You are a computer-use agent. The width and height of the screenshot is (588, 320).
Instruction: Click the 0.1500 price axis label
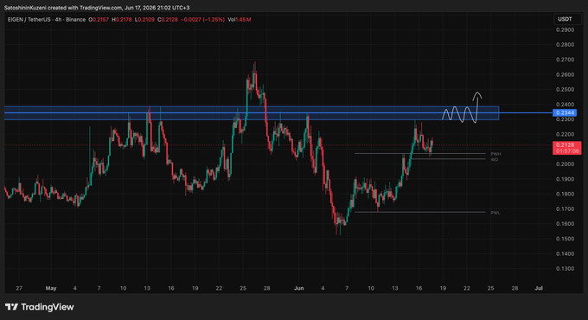tap(566, 239)
